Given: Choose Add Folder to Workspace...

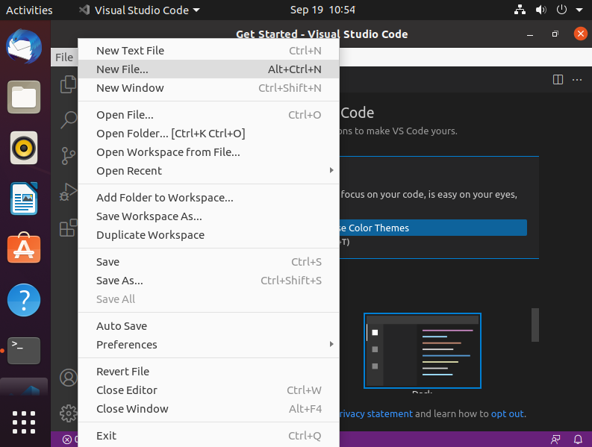Looking at the screenshot, I should tap(208, 198).
